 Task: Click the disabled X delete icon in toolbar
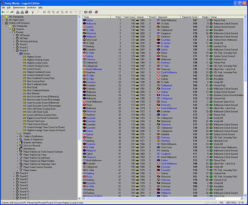pos(38,12)
